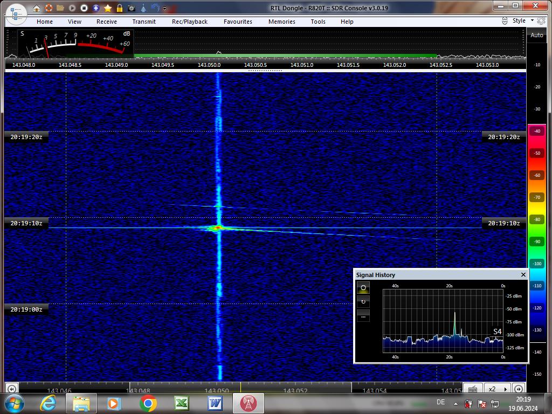The image size is (552, 414).
Task: Click the left scroll arrow of frequency bar
Action: click(x=11, y=389)
